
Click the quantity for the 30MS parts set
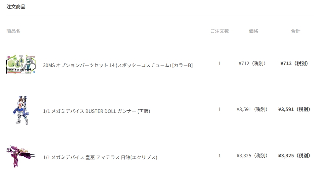pyautogui.click(x=220, y=63)
